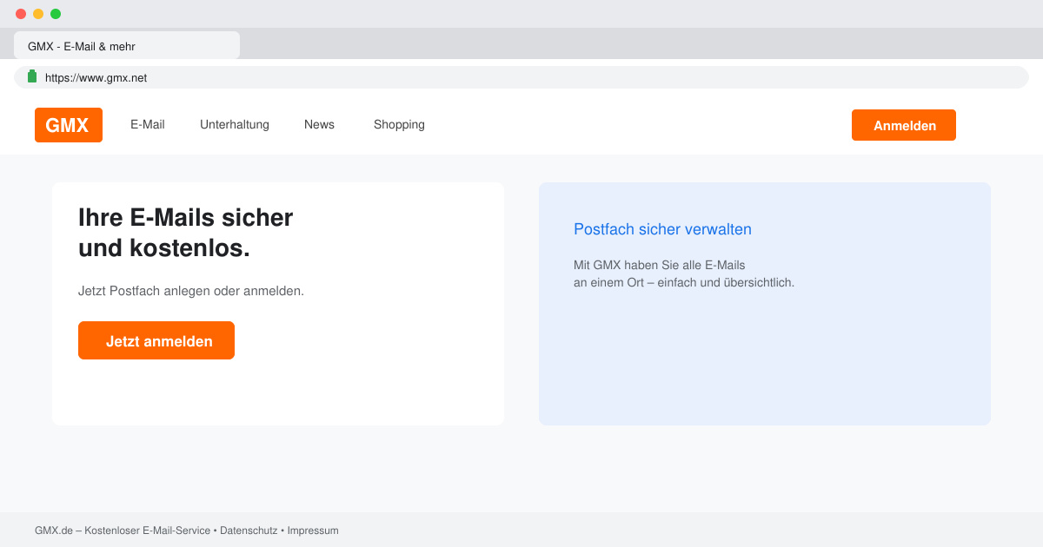Screen dimensions: 1043x547
Task: Click the URL address field
Action: [x=521, y=77]
